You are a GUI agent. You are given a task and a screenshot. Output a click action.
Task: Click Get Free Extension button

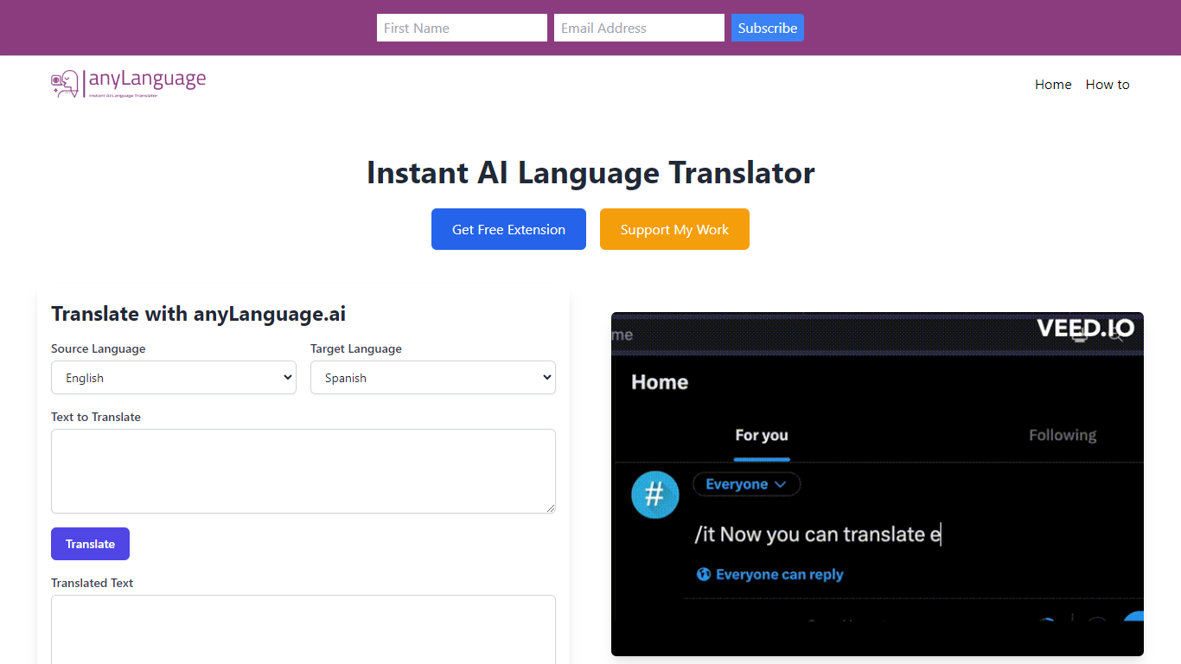[508, 229]
